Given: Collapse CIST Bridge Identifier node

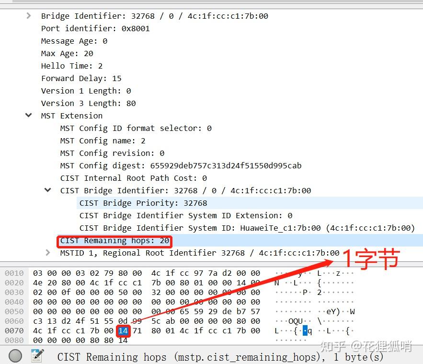Looking at the screenshot, I should [x=48, y=190].
